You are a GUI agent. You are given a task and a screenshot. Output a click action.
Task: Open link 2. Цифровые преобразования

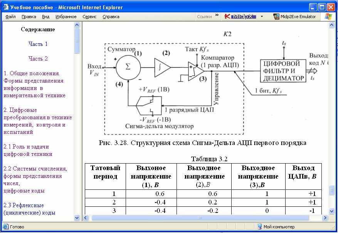38,121
